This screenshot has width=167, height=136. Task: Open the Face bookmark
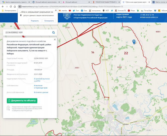pos(84,11)
